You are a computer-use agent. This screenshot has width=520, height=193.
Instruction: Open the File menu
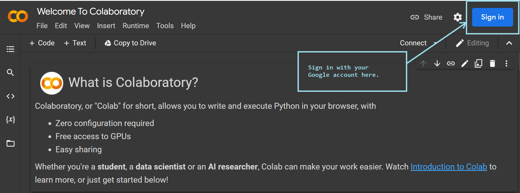point(42,26)
